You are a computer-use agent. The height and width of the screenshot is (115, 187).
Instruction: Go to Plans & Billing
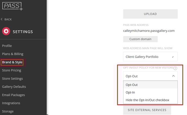13,54
